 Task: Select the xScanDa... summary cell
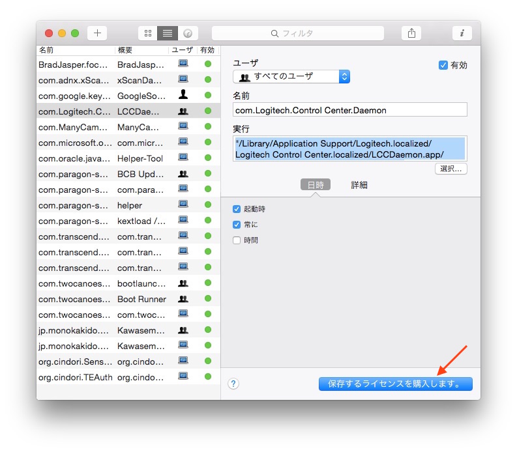140,80
